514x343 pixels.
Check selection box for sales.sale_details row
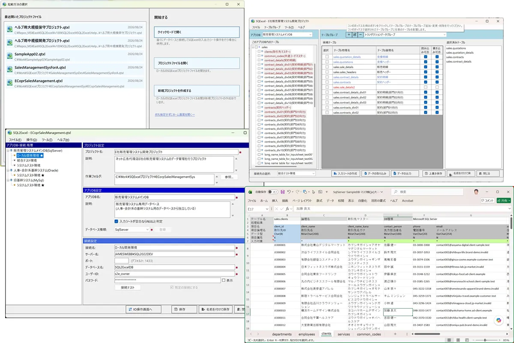327,67
